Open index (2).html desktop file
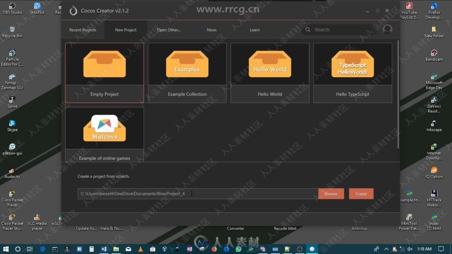452x254 pixels. click(x=434, y=222)
